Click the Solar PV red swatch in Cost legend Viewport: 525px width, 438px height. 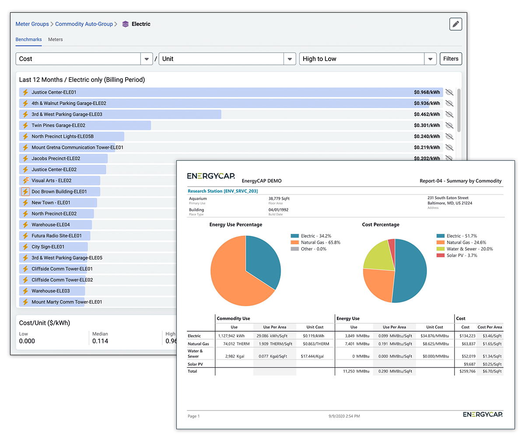[x=440, y=255]
